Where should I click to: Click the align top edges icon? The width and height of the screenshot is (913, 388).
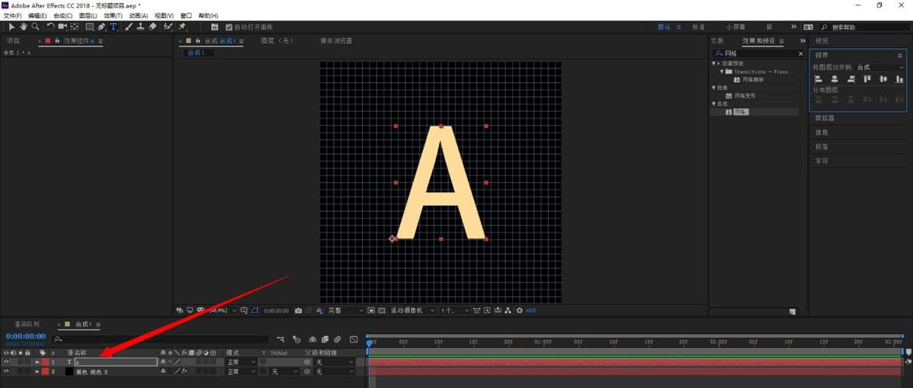click(x=867, y=79)
